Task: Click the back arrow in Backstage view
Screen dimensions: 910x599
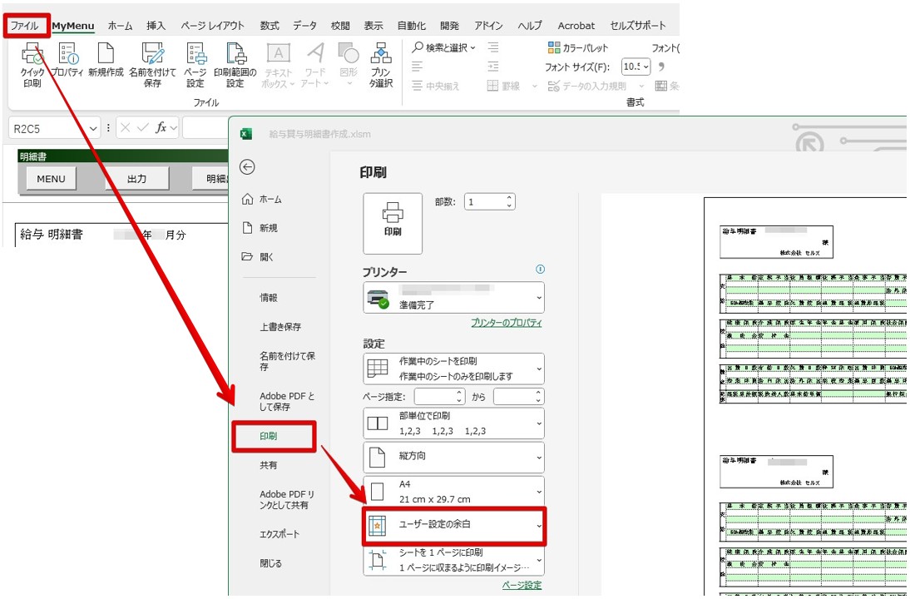Action: coord(247,167)
